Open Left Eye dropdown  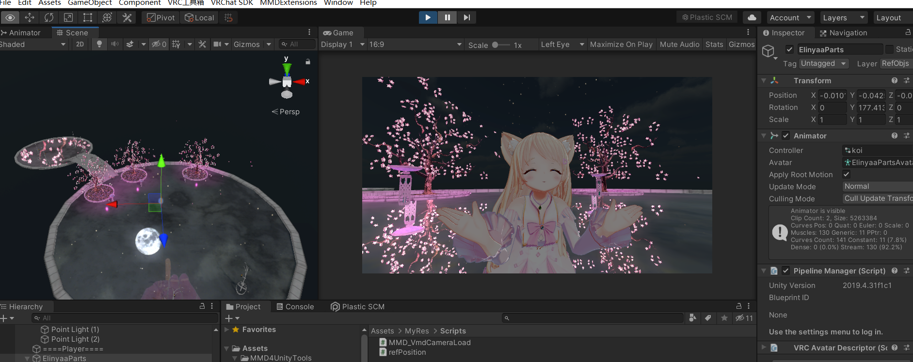click(x=562, y=44)
